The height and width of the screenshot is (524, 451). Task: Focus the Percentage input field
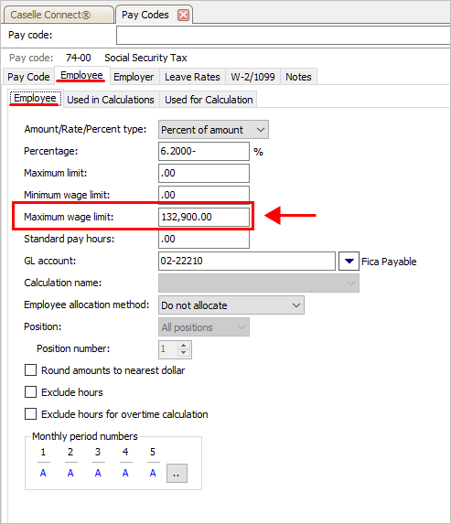tap(204, 152)
